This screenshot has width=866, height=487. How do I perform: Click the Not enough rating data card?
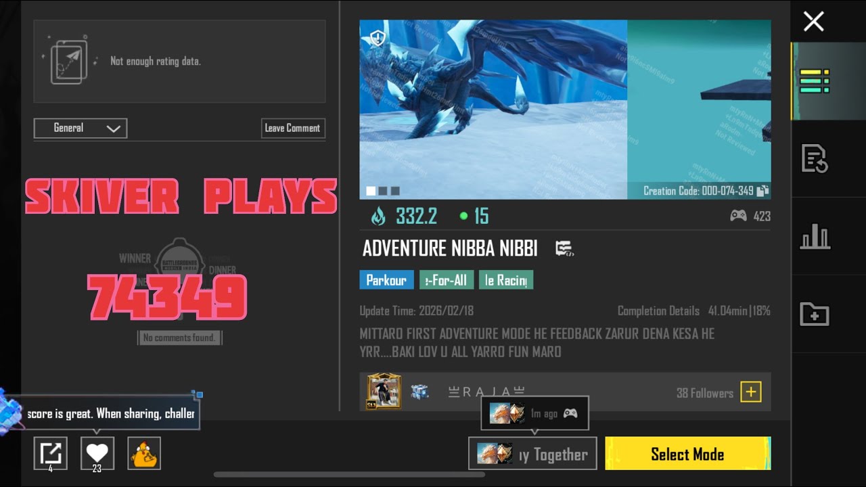coord(179,61)
